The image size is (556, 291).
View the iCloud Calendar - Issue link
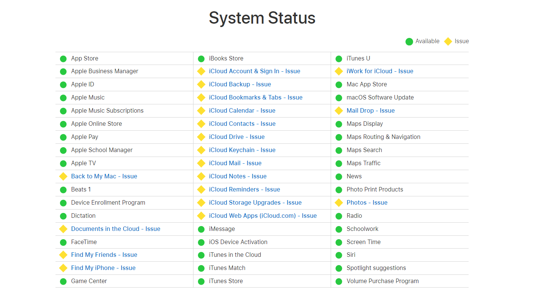click(x=242, y=111)
